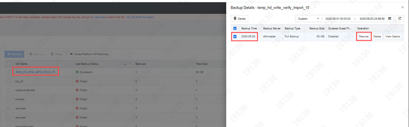Image resolution: width=409 pixels, height=127 pixels.
Task: Click the Quiesce Guest Fil... column header
Action: tap(340, 28)
